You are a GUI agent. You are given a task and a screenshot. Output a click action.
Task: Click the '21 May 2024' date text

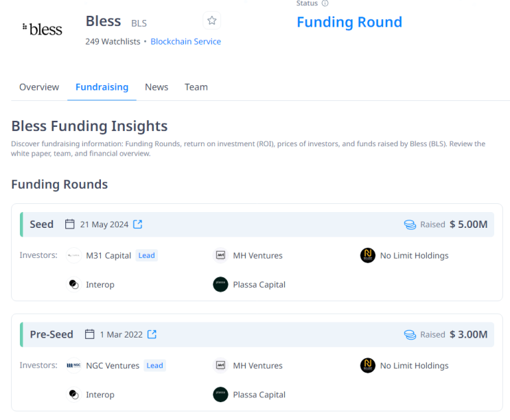point(104,224)
